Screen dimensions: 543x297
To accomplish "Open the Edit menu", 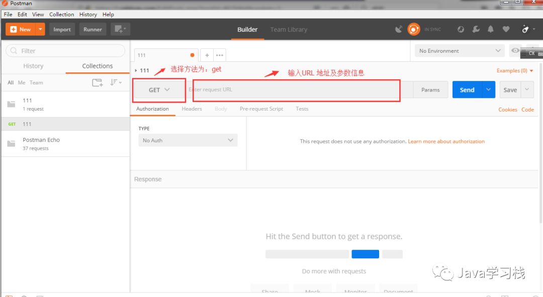I will 22,14.
